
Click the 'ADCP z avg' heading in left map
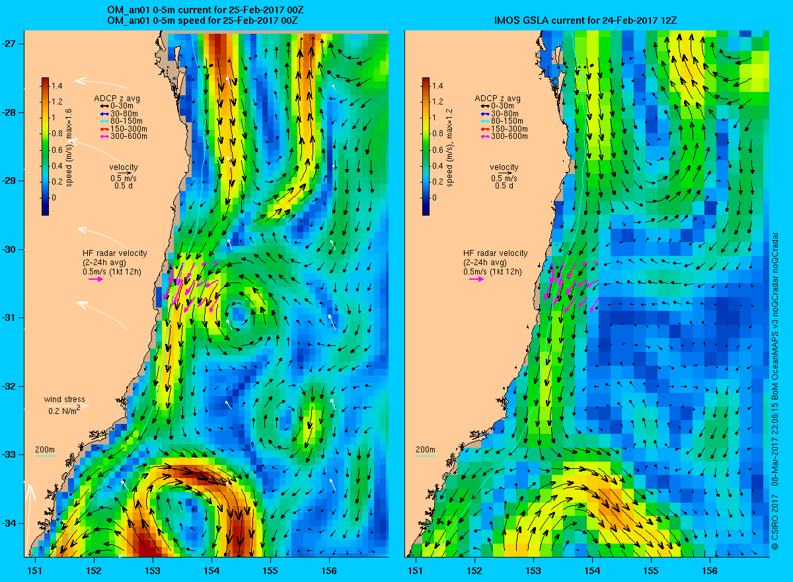[x=117, y=99]
